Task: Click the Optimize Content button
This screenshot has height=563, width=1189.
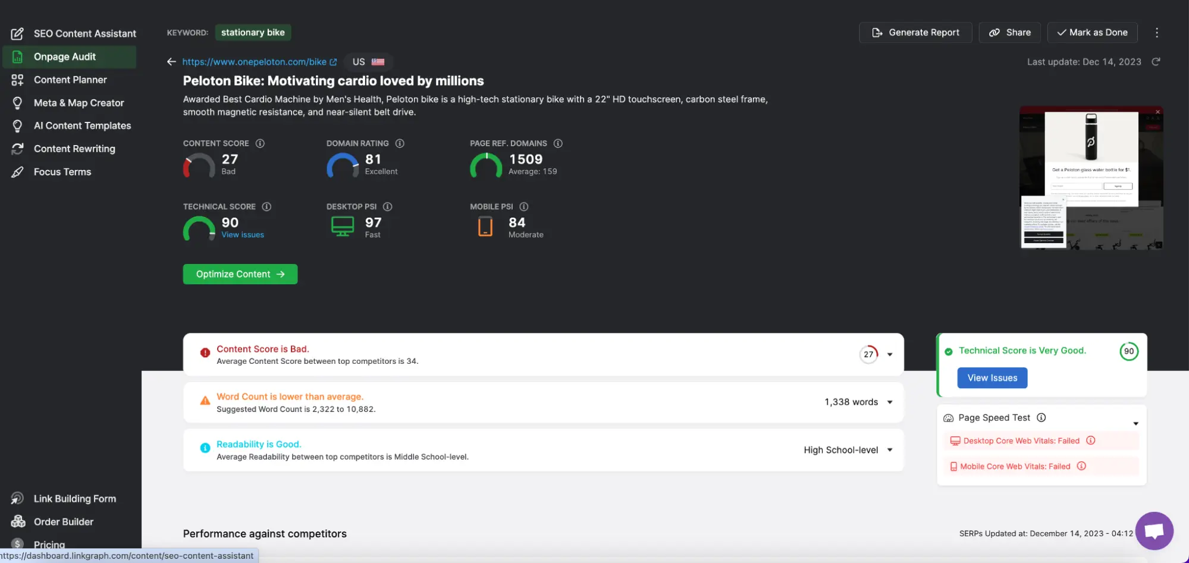Action: pyautogui.click(x=240, y=274)
